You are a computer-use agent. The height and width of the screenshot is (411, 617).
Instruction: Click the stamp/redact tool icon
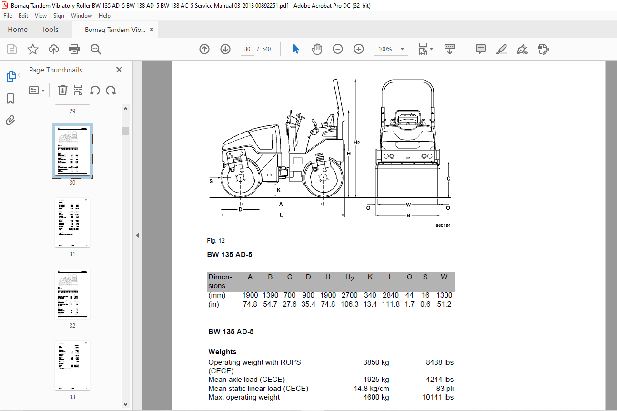(x=544, y=49)
